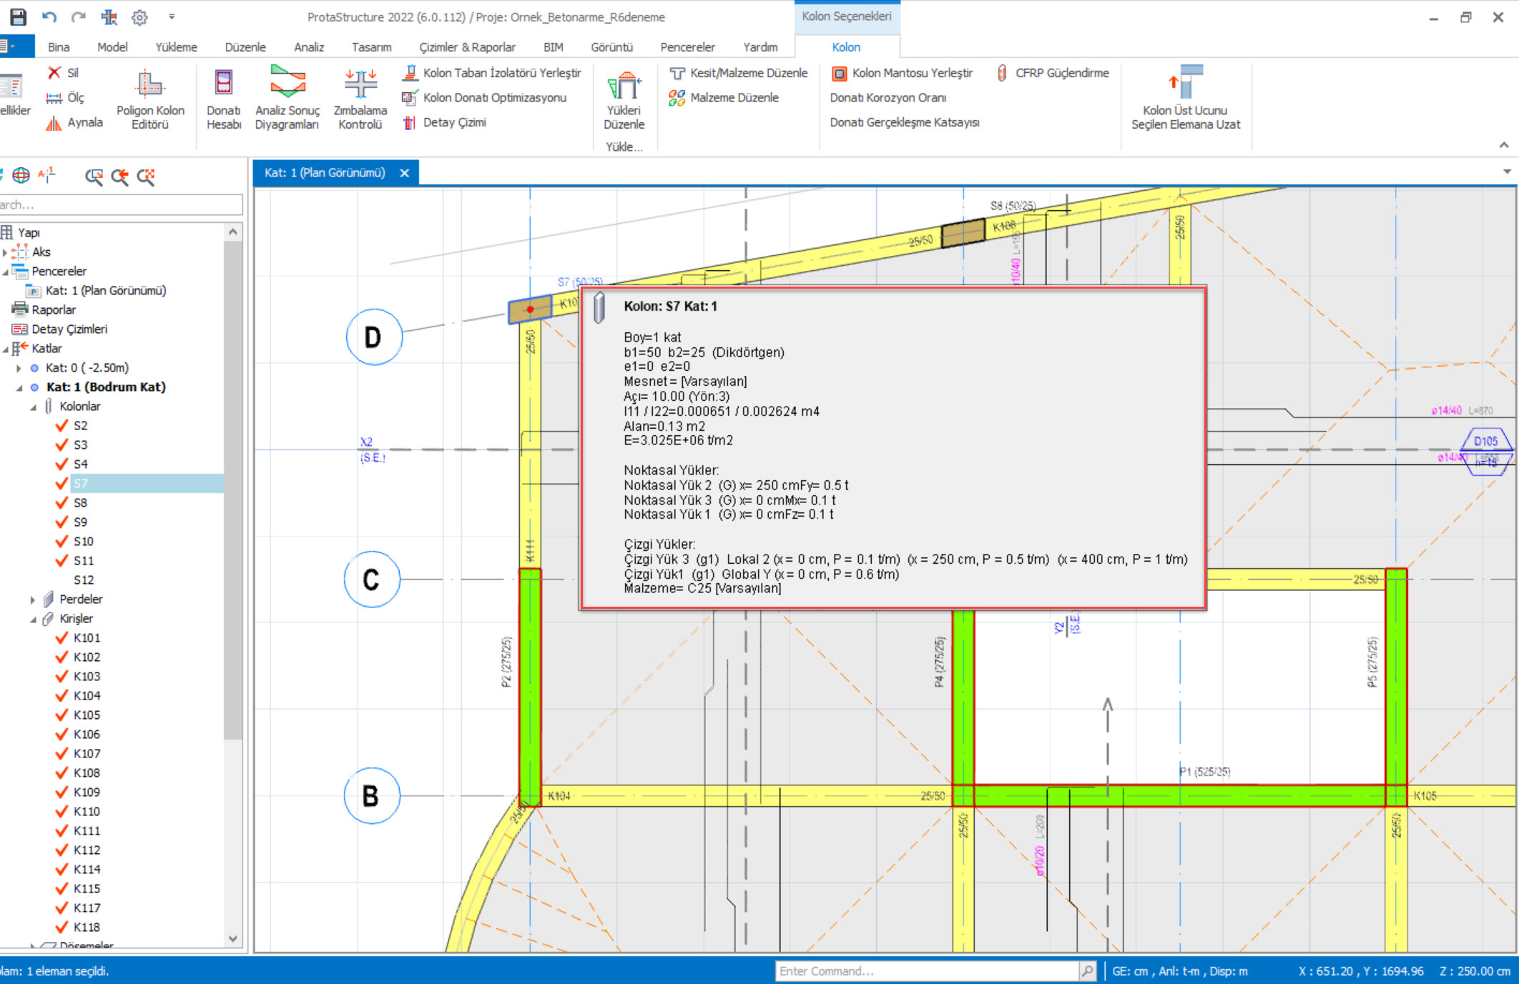Toggle the check mark of column S4

click(62, 464)
